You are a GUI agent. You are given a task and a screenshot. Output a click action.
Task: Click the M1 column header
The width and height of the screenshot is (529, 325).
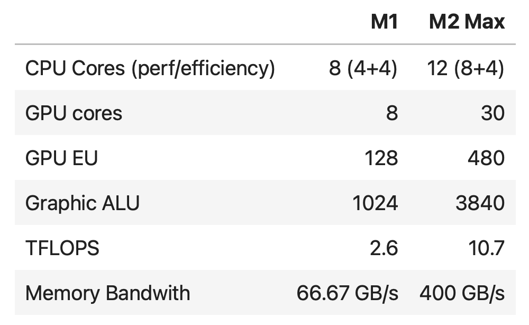(384, 22)
